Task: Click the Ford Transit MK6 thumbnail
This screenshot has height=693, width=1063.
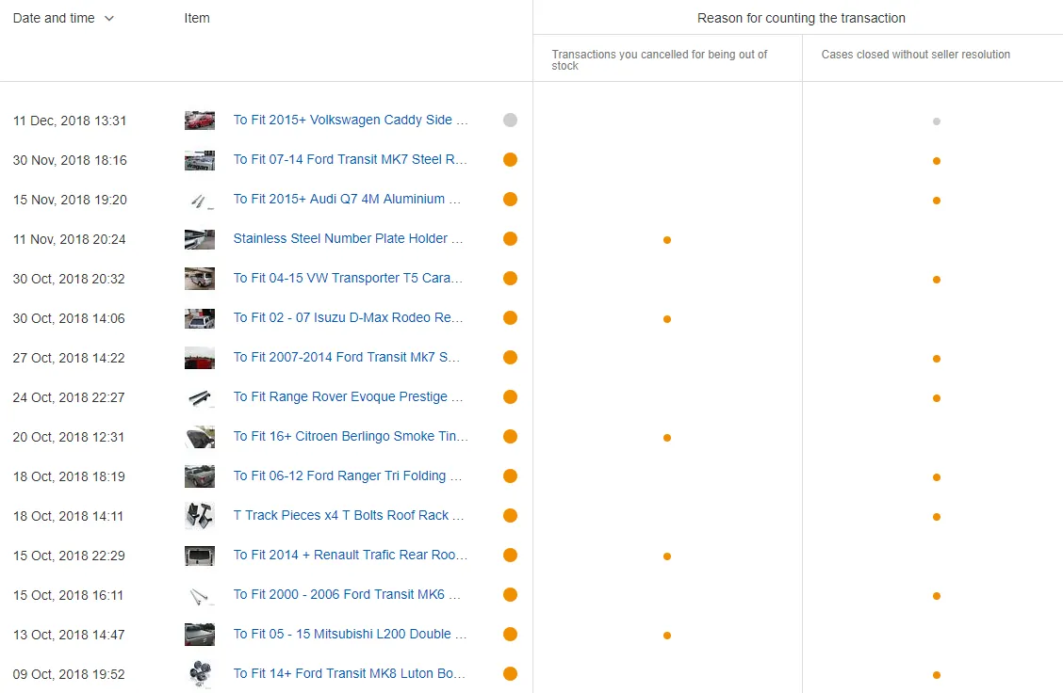Action: 200,595
